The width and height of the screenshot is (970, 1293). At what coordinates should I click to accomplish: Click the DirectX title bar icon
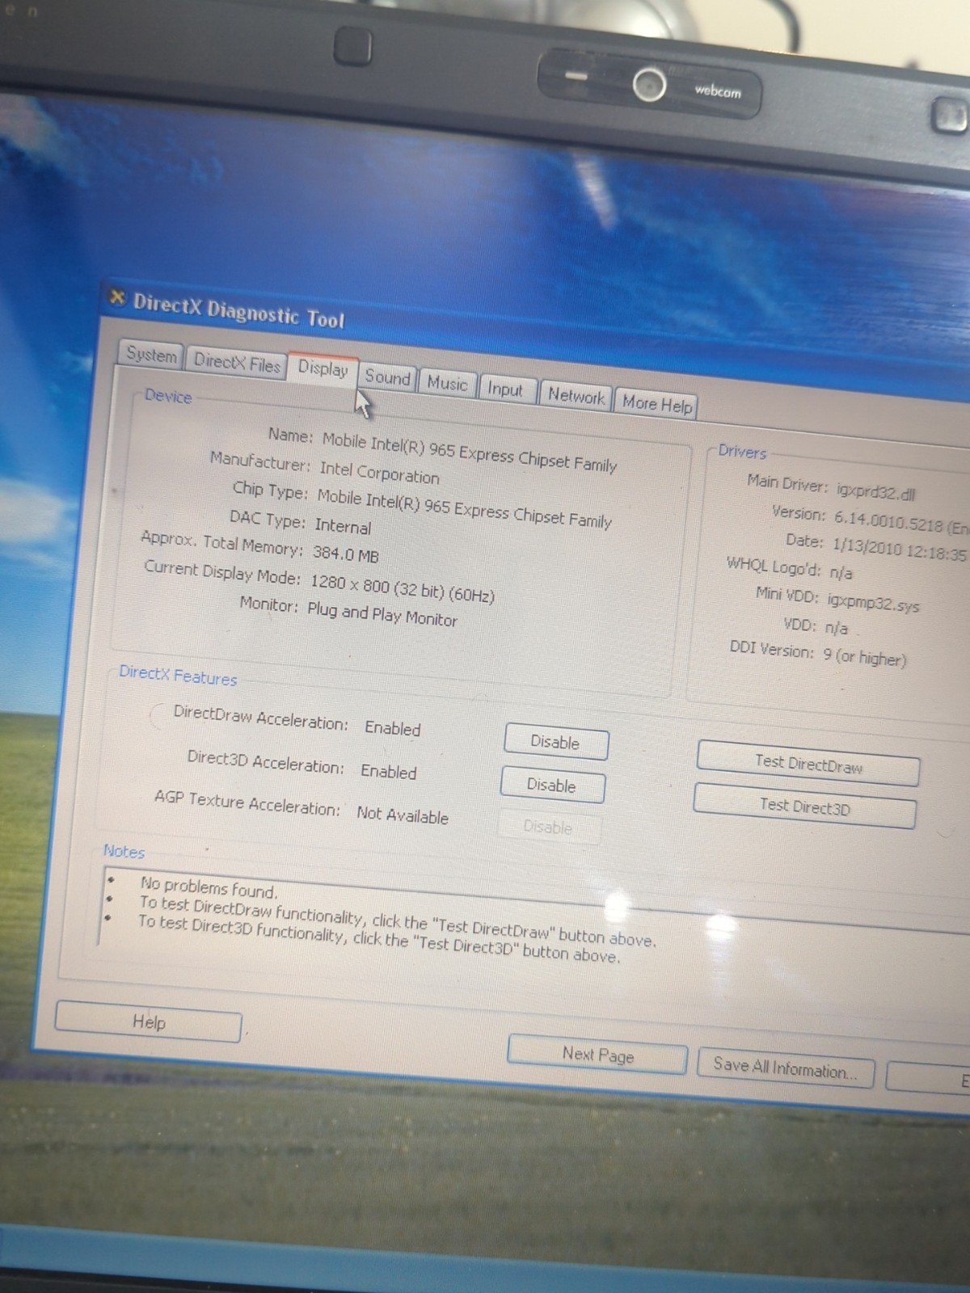[x=118, y=297]
